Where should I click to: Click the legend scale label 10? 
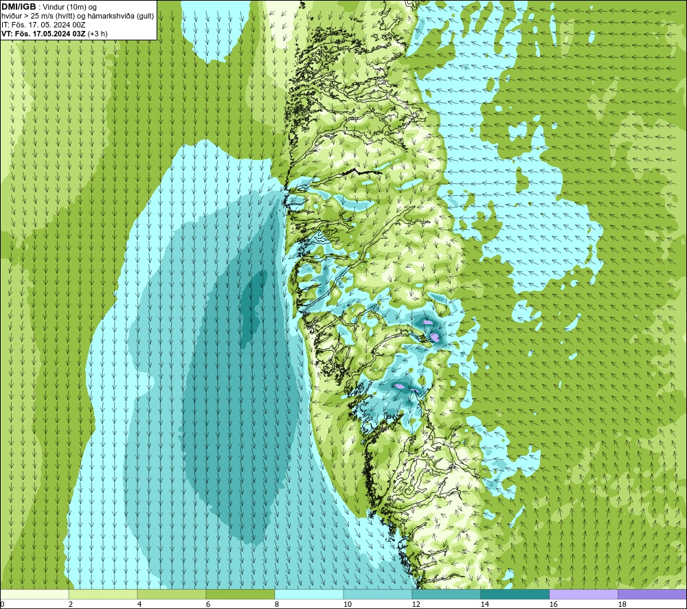347,604
